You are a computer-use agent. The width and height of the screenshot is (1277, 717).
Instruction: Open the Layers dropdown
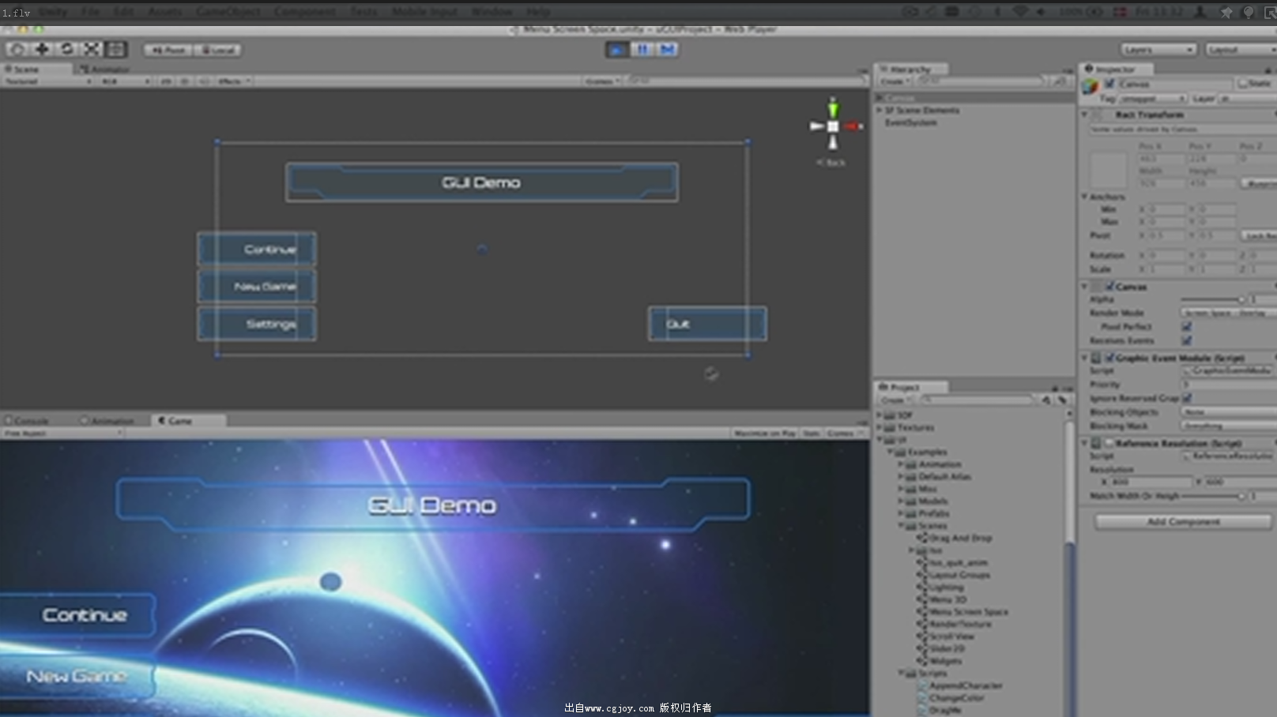(x=1158, y=50)
